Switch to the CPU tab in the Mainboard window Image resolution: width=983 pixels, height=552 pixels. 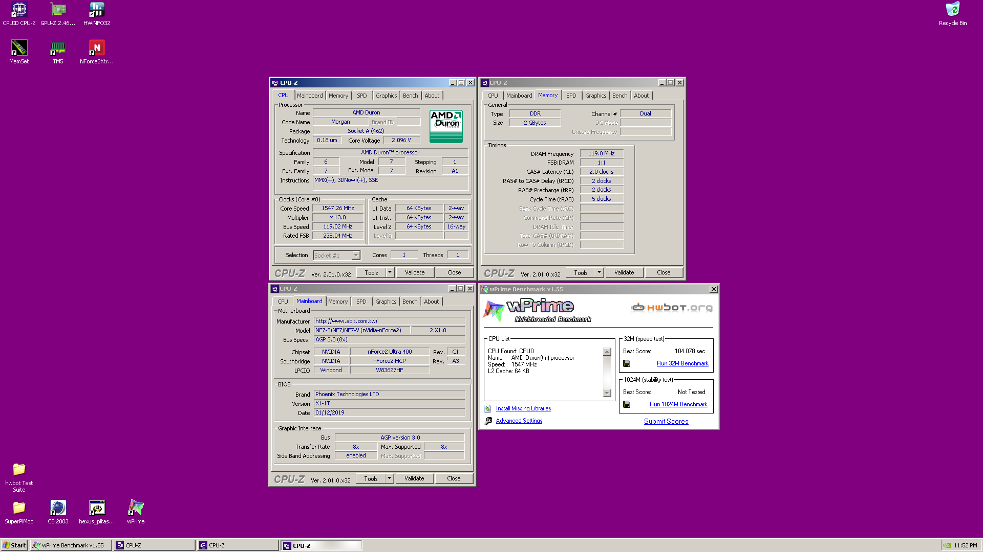pyautogui.click(x=283, y=302)
